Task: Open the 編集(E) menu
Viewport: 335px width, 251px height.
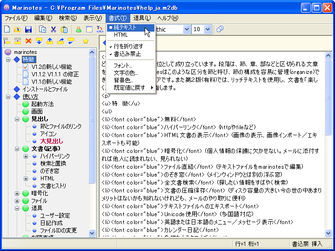Action: click(43, 18)
